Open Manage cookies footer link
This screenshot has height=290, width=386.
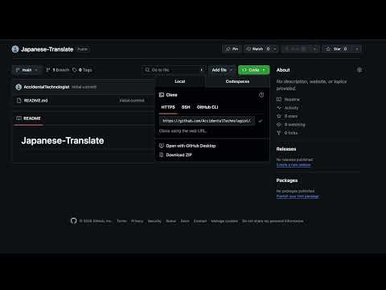click(224, 221)
